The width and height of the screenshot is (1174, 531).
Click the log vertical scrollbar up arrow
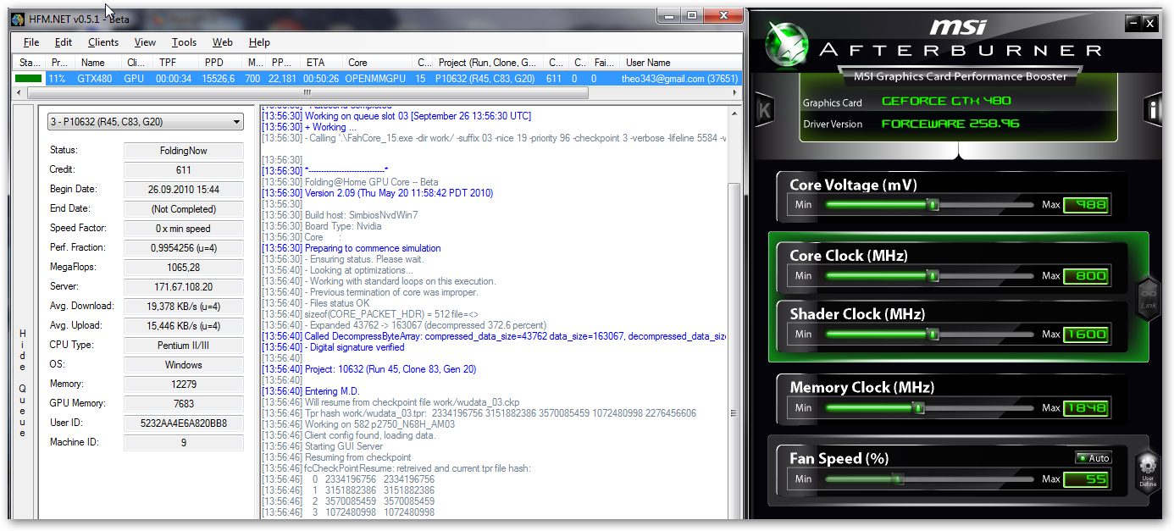pos(734,113)
